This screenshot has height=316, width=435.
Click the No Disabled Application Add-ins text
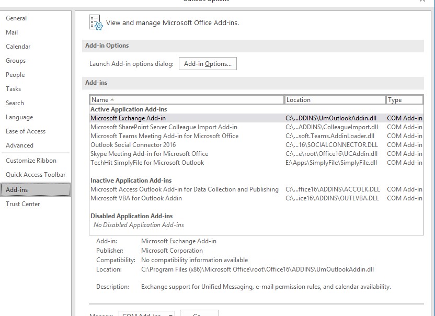(139, 225)
